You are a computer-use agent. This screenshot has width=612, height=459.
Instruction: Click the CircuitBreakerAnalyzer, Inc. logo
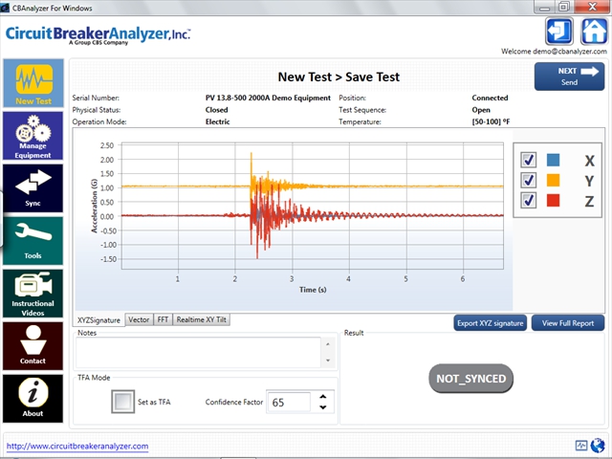[98, 35]
